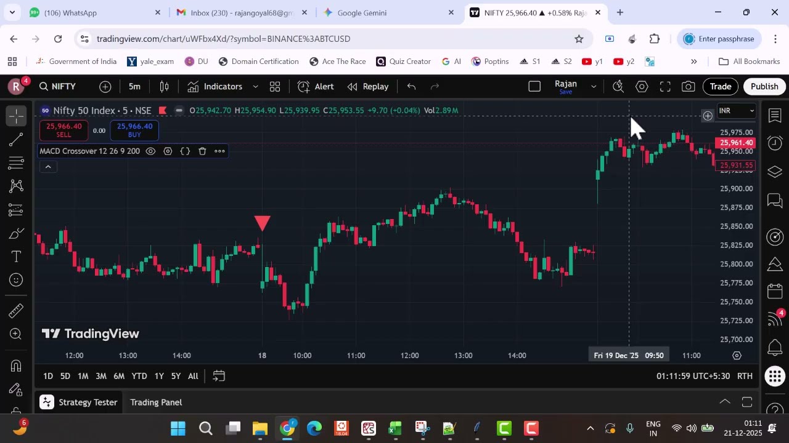The width and height of the screenshot is (789, 443).
Task: Open the calendar panel
Action: (x=775, y=291)
